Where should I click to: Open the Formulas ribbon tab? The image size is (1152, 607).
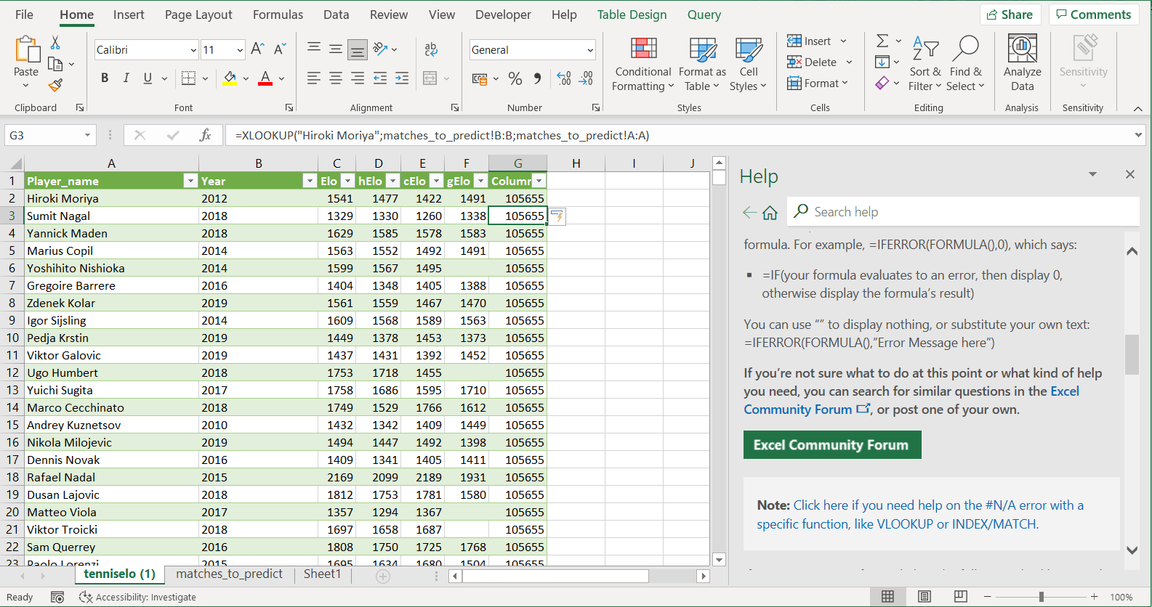[278, 15]
